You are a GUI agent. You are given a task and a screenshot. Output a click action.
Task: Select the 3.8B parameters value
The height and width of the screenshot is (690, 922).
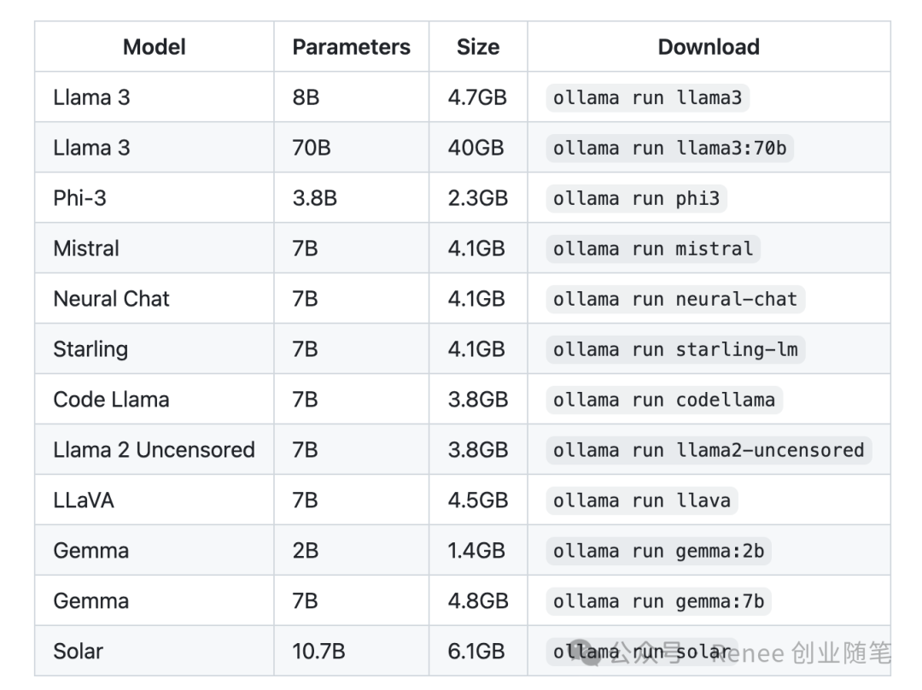pos(314,198)
